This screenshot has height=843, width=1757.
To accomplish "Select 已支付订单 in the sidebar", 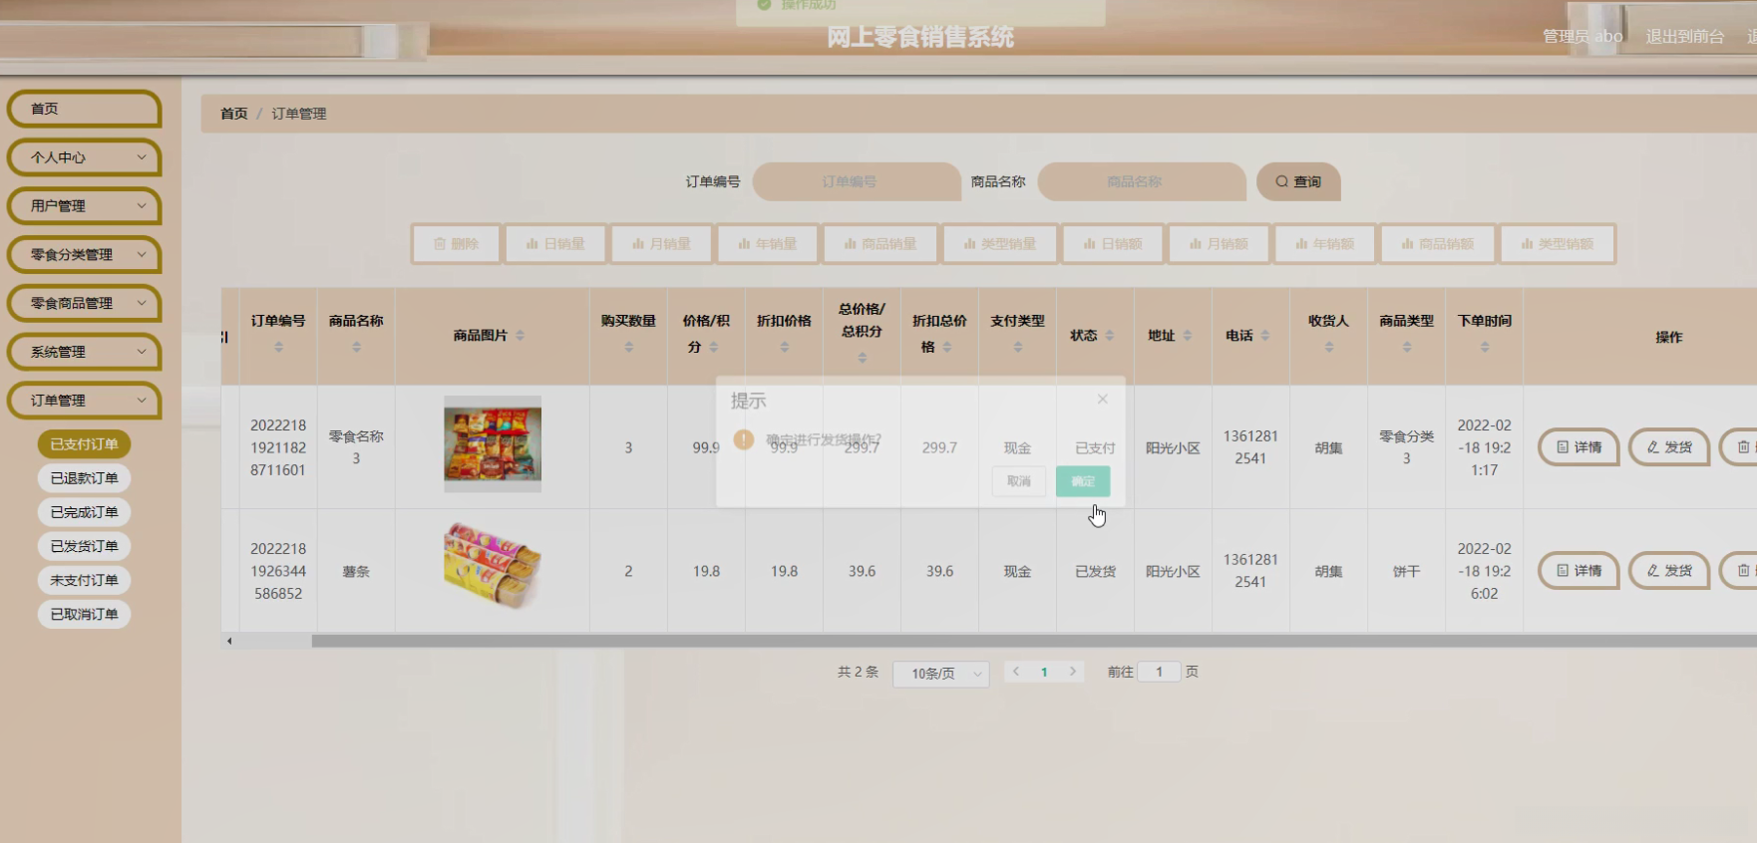I will pyautogui.click(x=85, y=444).
